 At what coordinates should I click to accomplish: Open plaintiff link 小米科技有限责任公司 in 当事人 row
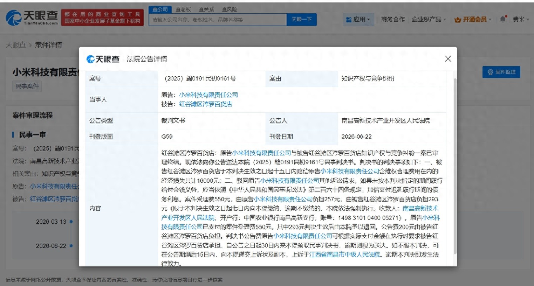pos(208,95)
